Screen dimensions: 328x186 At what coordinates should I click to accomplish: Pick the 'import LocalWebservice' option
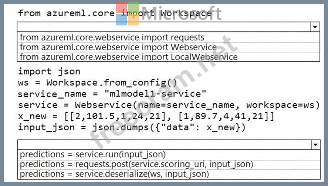coord(128,56)
